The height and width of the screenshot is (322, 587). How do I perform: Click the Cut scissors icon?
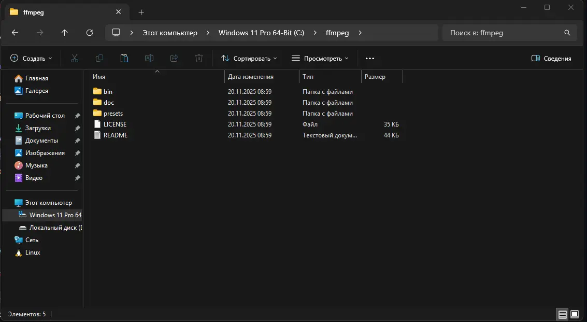click(75, 58)
